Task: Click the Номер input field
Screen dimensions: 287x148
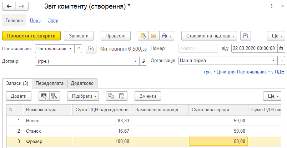Action: pos(198,49)
